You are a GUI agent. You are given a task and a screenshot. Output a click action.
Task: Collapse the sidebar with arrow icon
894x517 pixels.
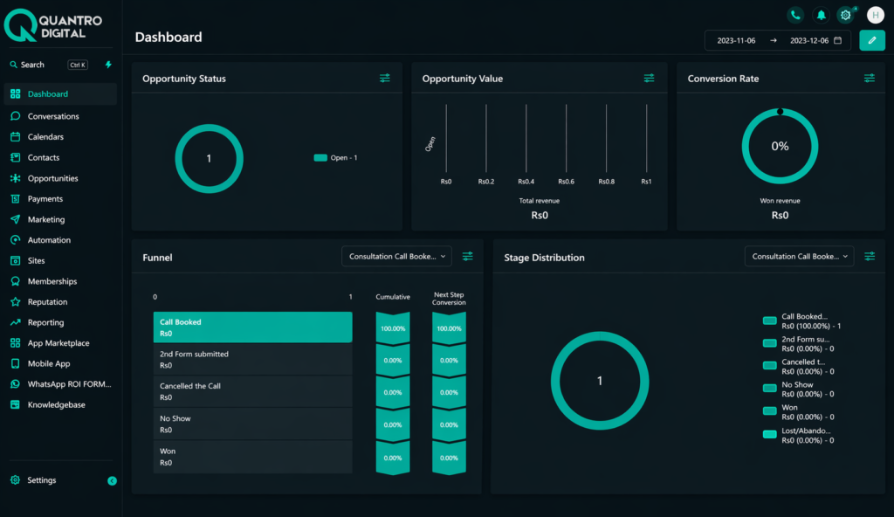113,481
